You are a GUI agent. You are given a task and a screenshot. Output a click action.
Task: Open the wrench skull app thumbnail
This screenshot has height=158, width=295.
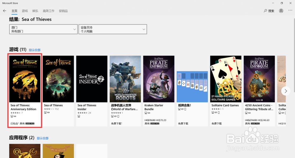[x=25, y=151]
